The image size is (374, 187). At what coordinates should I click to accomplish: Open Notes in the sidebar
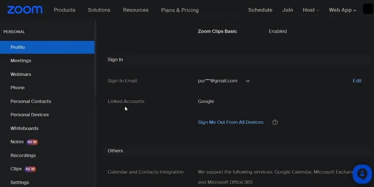pyautogui.click(x=17, y=142)
